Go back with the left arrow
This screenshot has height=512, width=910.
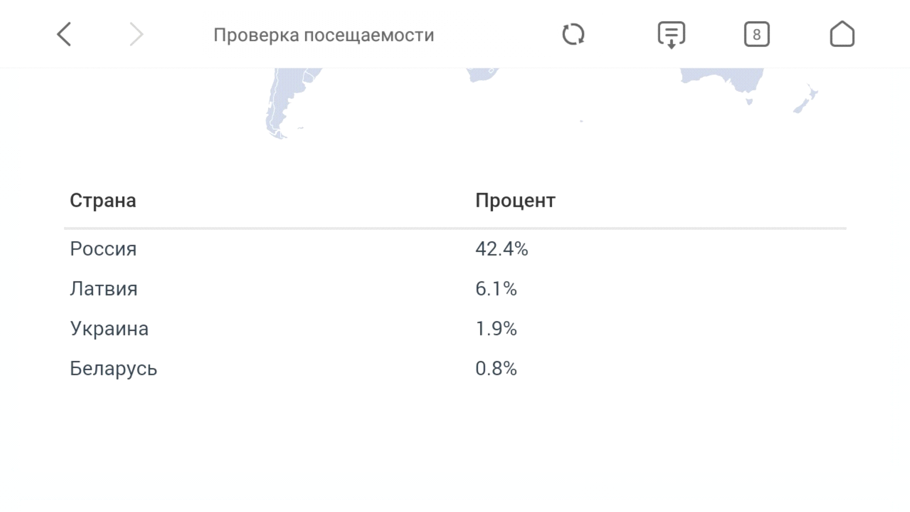pyautogui.click(x=64, y=34)
